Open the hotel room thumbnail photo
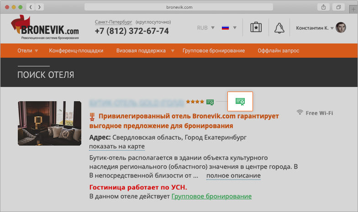The width and height of the screenshot is (358, 212). point(49,123)
